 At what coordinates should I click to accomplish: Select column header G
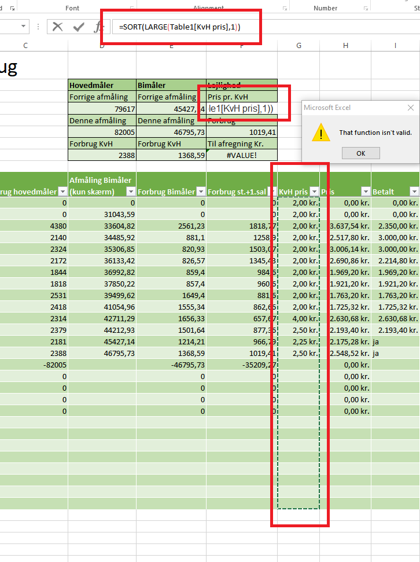coord(299,46)
